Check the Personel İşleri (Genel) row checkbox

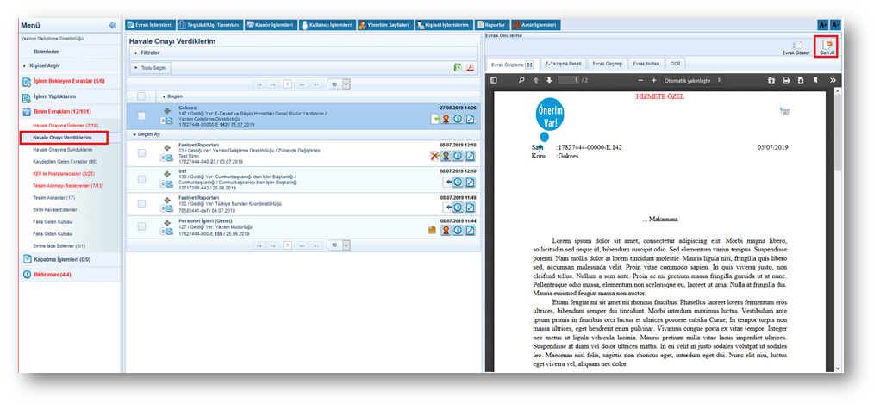[x=141, y=226]
